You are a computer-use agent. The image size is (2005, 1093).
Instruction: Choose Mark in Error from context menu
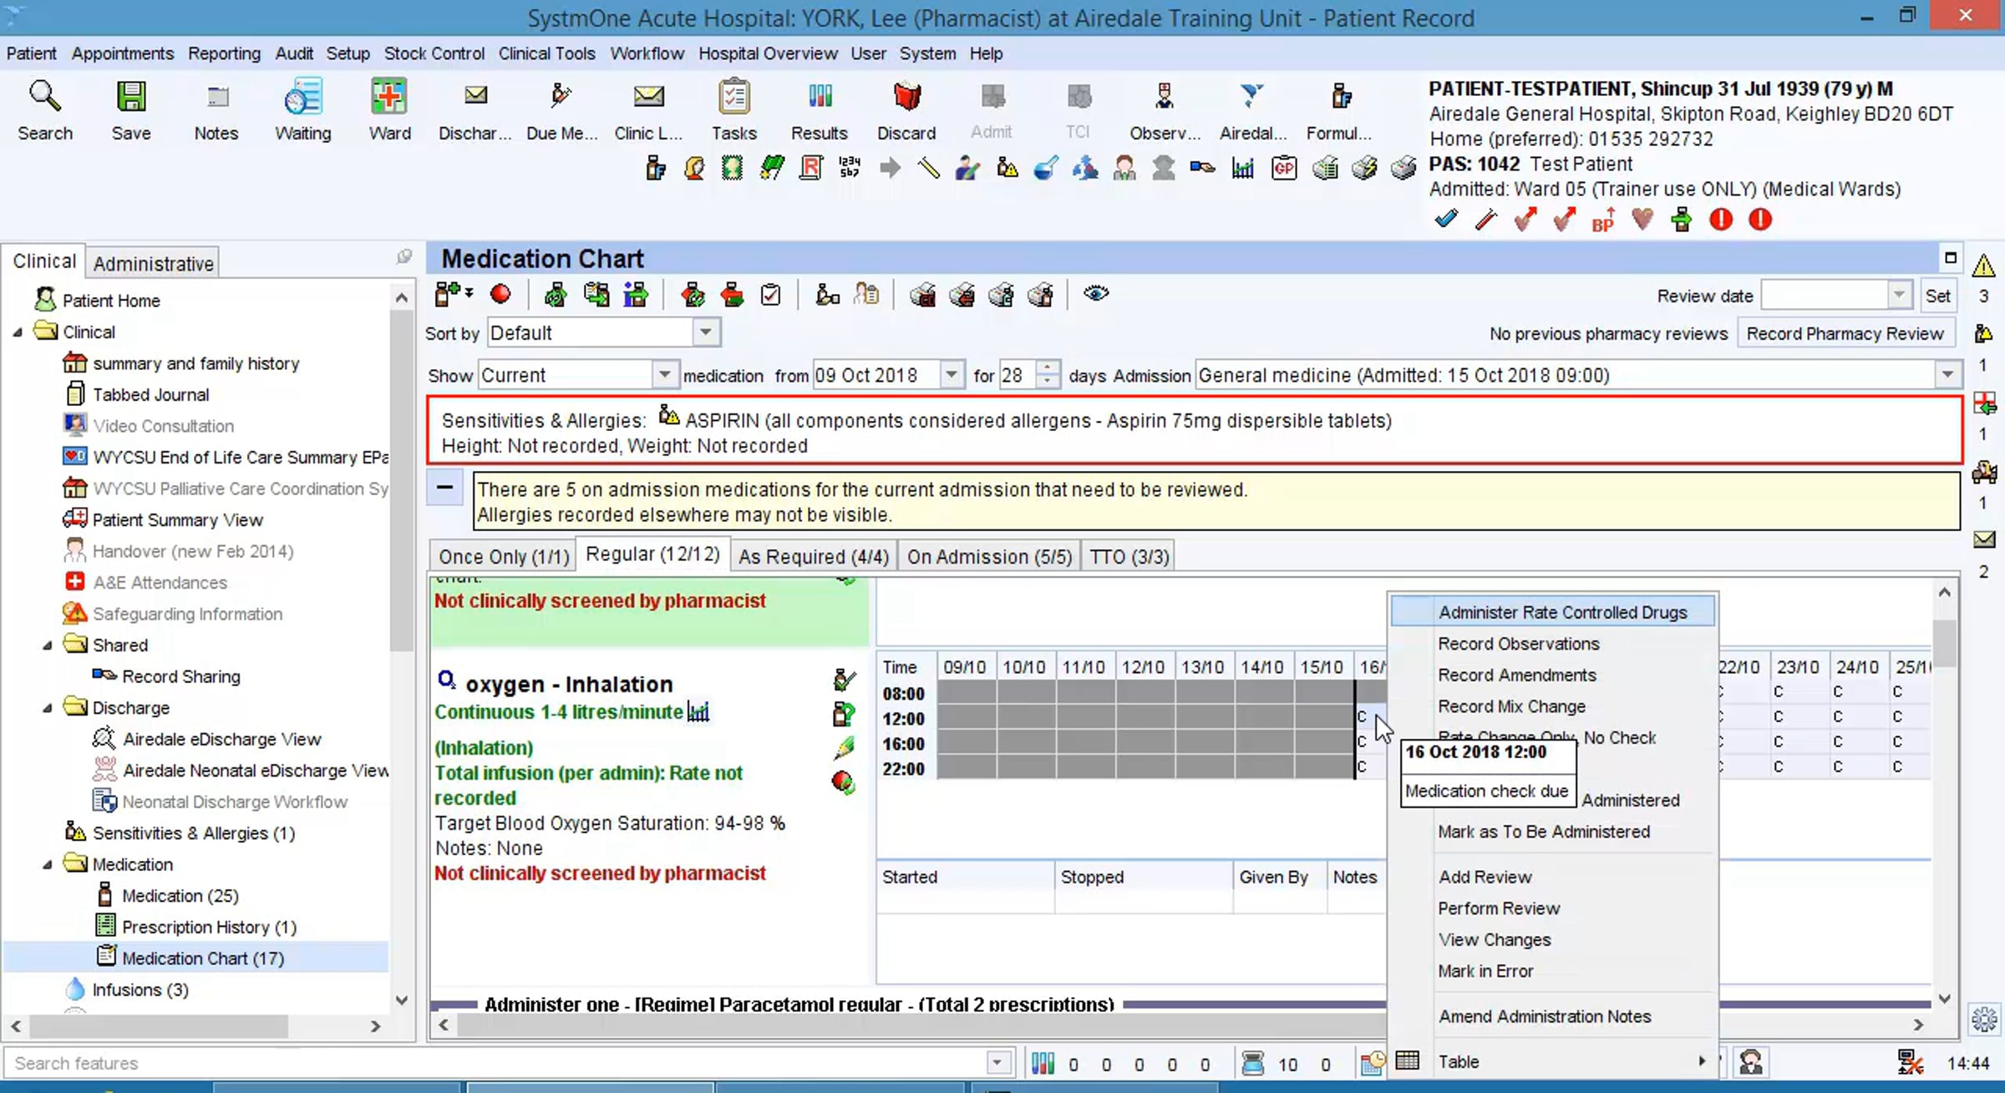click(x=1553, y=971)
